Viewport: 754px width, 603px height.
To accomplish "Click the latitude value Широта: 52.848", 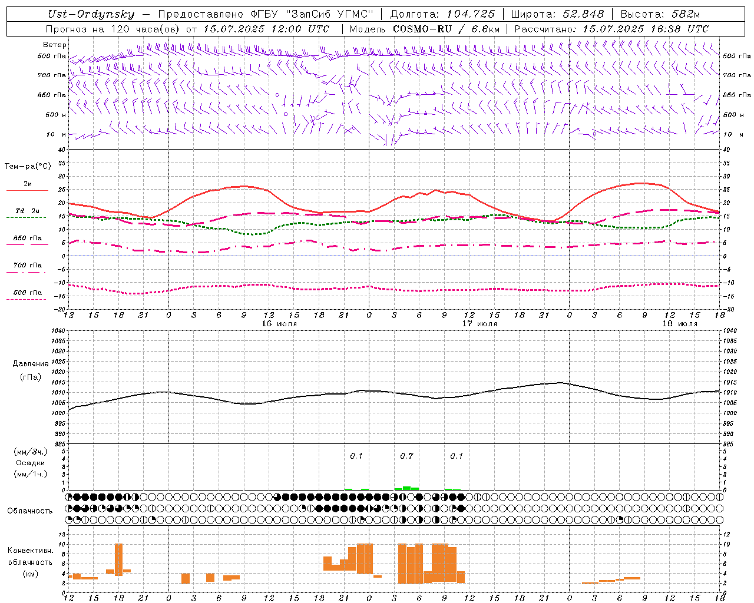I will tap(557, 14).
